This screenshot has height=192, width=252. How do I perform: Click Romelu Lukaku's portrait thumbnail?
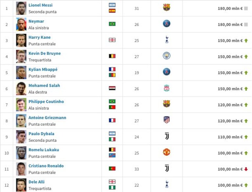[x=21, y=153]
